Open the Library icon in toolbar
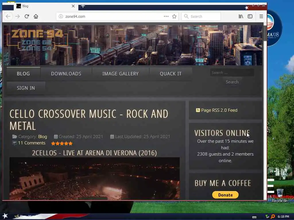This screenshot has width=294, height=220. point(241,16)
